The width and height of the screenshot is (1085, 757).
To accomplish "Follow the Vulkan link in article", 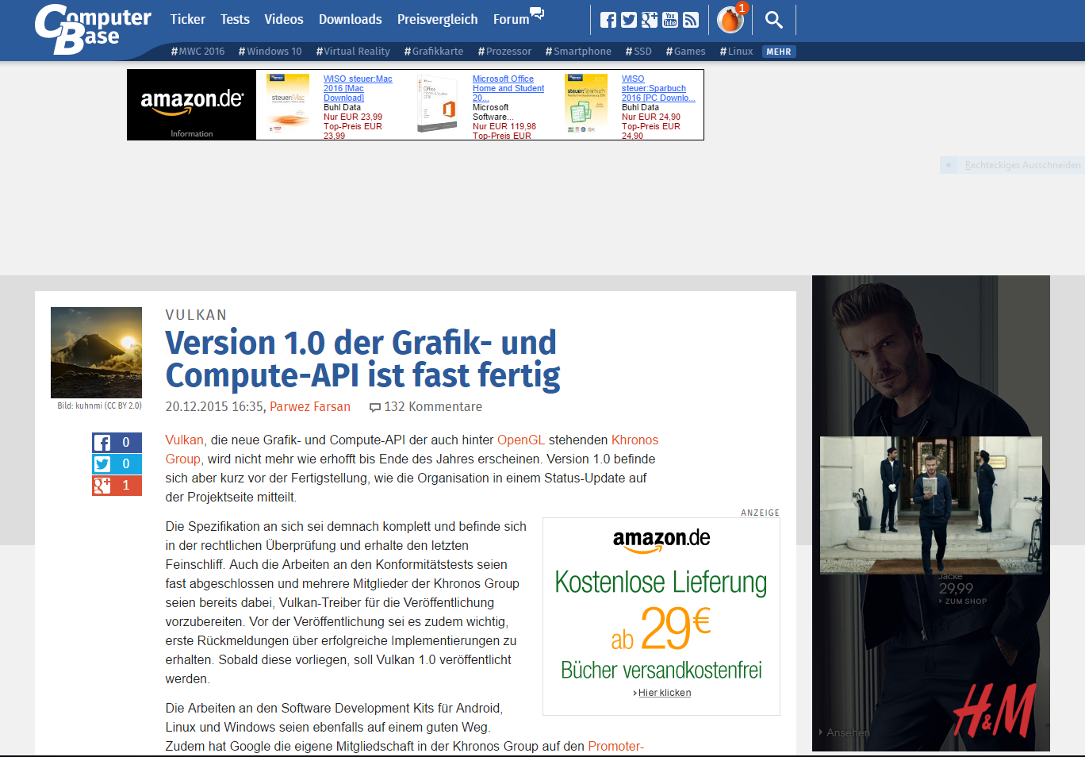I will (184, 440).
